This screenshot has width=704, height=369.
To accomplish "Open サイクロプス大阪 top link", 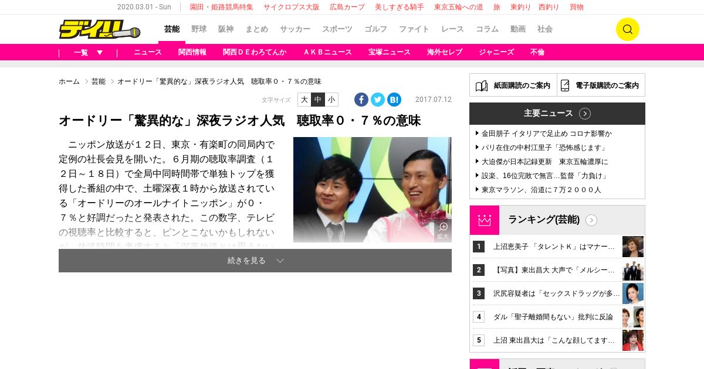I will point(292,7).
